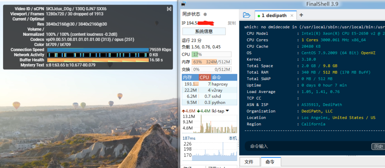Viewport: 385px width, 168px height.
Task: Click the FinalShell app icon in title bar
Action: pos(183,4)
